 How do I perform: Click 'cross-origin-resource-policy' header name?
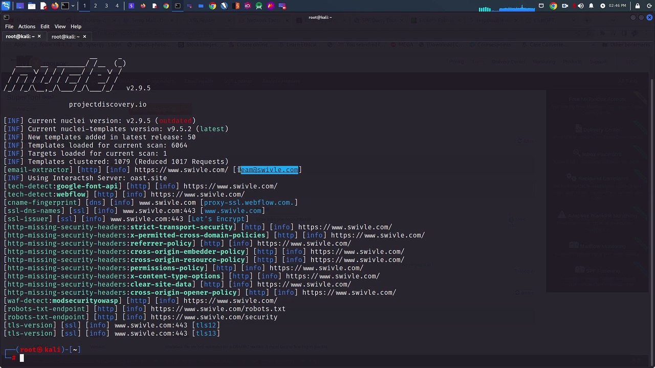pos(188,260)
